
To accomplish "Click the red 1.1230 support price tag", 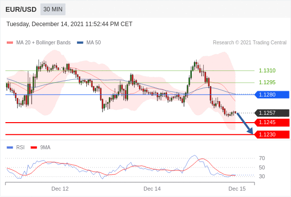I will click(272, 134).
